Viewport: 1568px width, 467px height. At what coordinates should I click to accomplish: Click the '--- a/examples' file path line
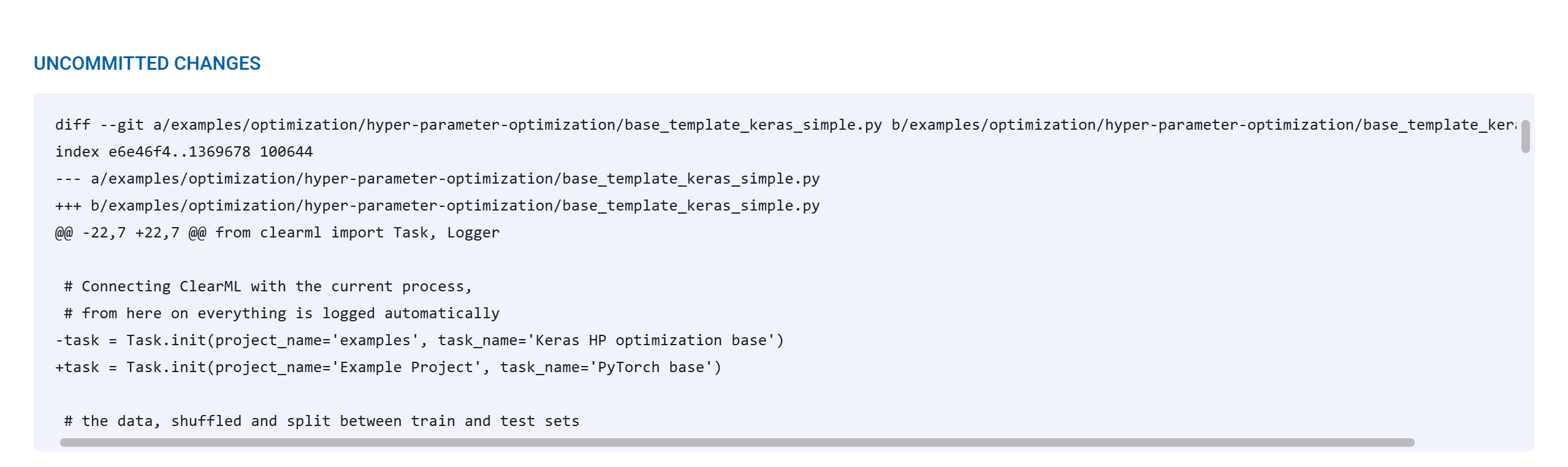437,179
